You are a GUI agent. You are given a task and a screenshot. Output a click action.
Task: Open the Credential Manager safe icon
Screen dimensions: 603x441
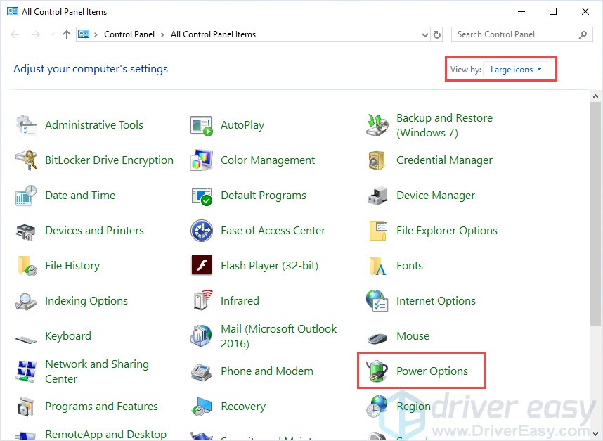pos(377,160)
